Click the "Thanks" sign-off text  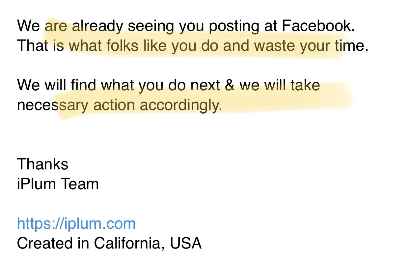click(x=42, y=164)
